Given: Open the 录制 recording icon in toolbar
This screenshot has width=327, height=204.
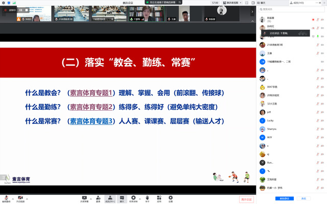Looking at the screenshot, I should 133,197.
